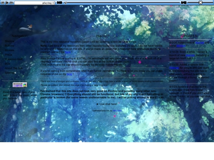Expand the 'Live chat here!' section
Screen dimensions: 214x160
[107, 104]
